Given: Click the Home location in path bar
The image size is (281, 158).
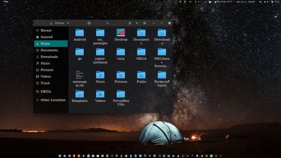Looking at the screenshot, I should [57, 23].
